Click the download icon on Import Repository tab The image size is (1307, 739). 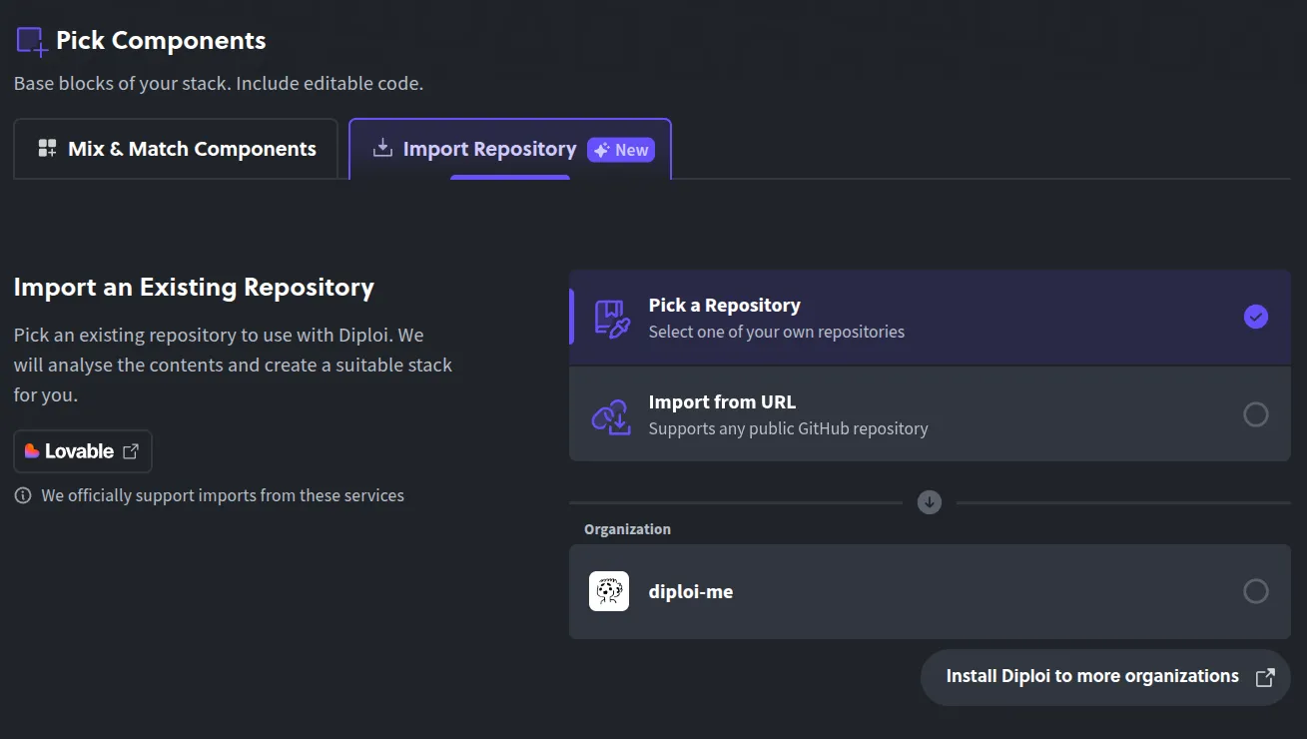381,148
